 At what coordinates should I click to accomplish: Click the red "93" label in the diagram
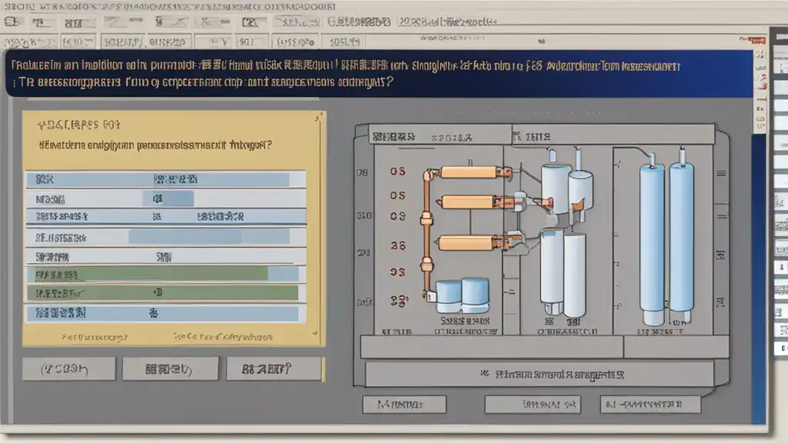pos(398,272)
